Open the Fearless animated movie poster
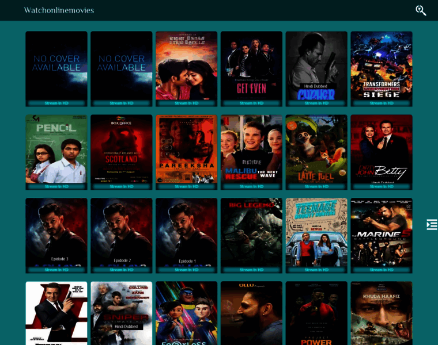The width and height of the screenshot is (438, 345). pyautogui.click(x=187, y=313)
